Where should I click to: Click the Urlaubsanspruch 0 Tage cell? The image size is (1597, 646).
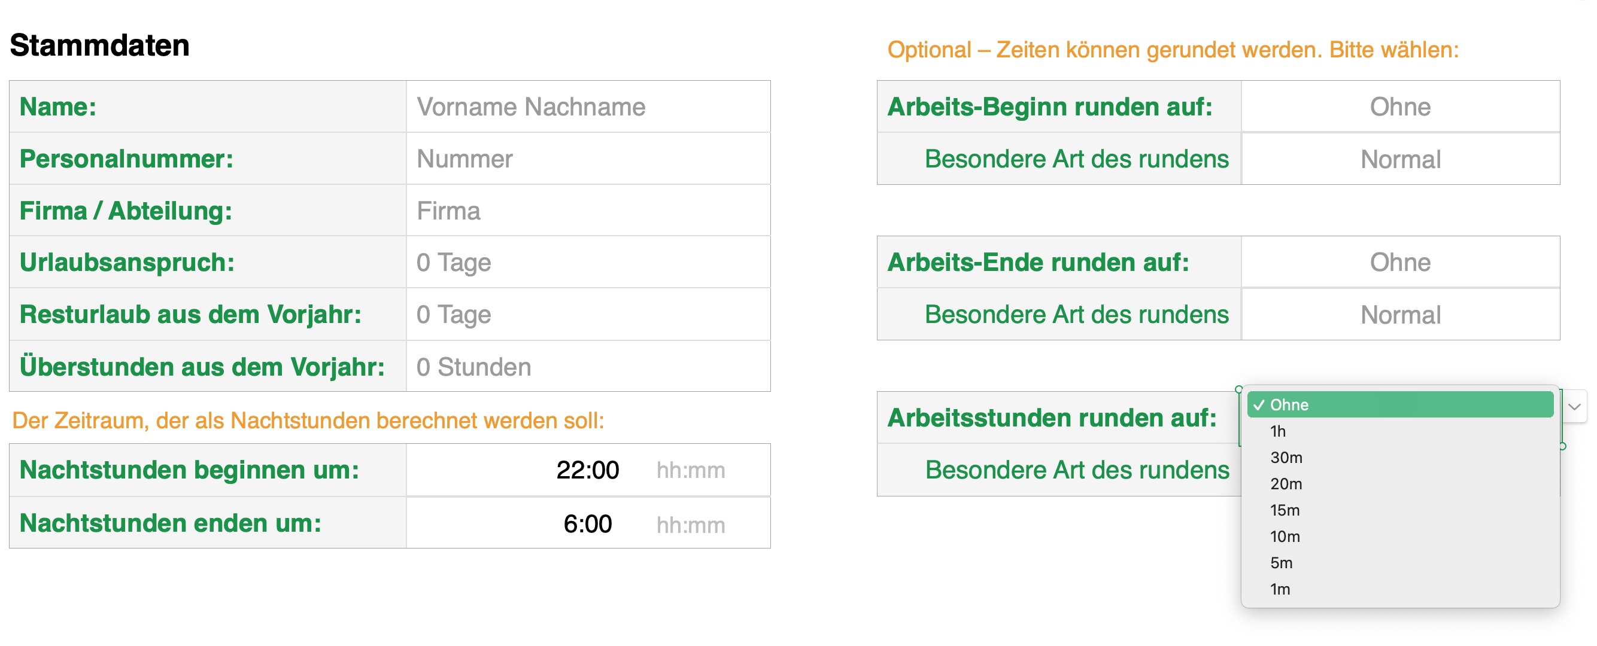[x=587, y=262]
